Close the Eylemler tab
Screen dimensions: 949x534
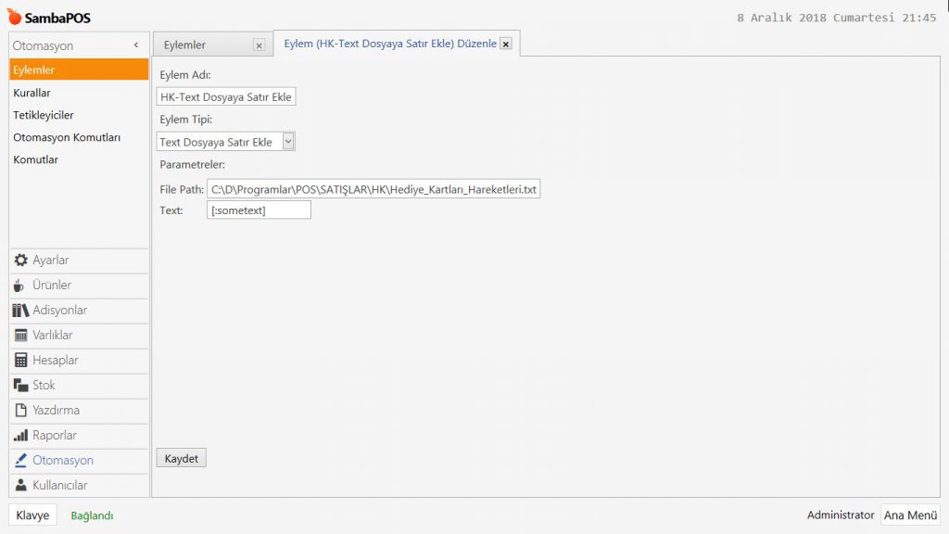click(x=259, y=44)
